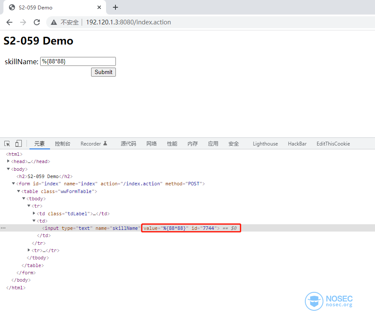Collapse the table wwFormTable node
This screenshot has height=321, width=375.
point(18,191)
